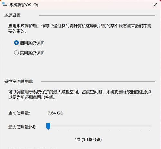Grab the blue 最大使用量 slider thumb

click(x=48, y=126)
